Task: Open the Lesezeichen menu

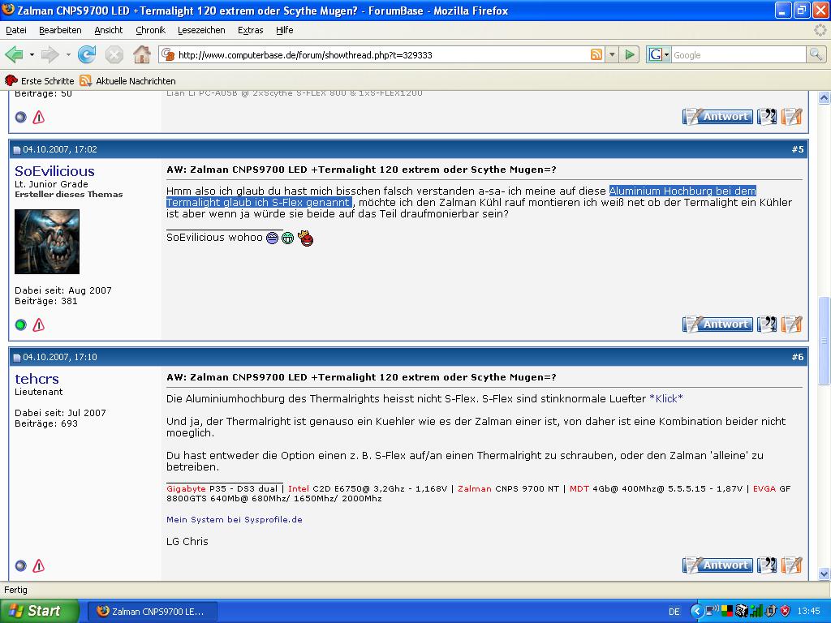Action: point(201,30)
